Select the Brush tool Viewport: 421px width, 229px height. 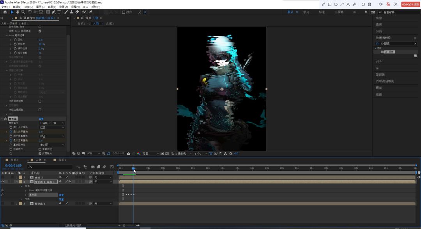[x=66, y=12]
